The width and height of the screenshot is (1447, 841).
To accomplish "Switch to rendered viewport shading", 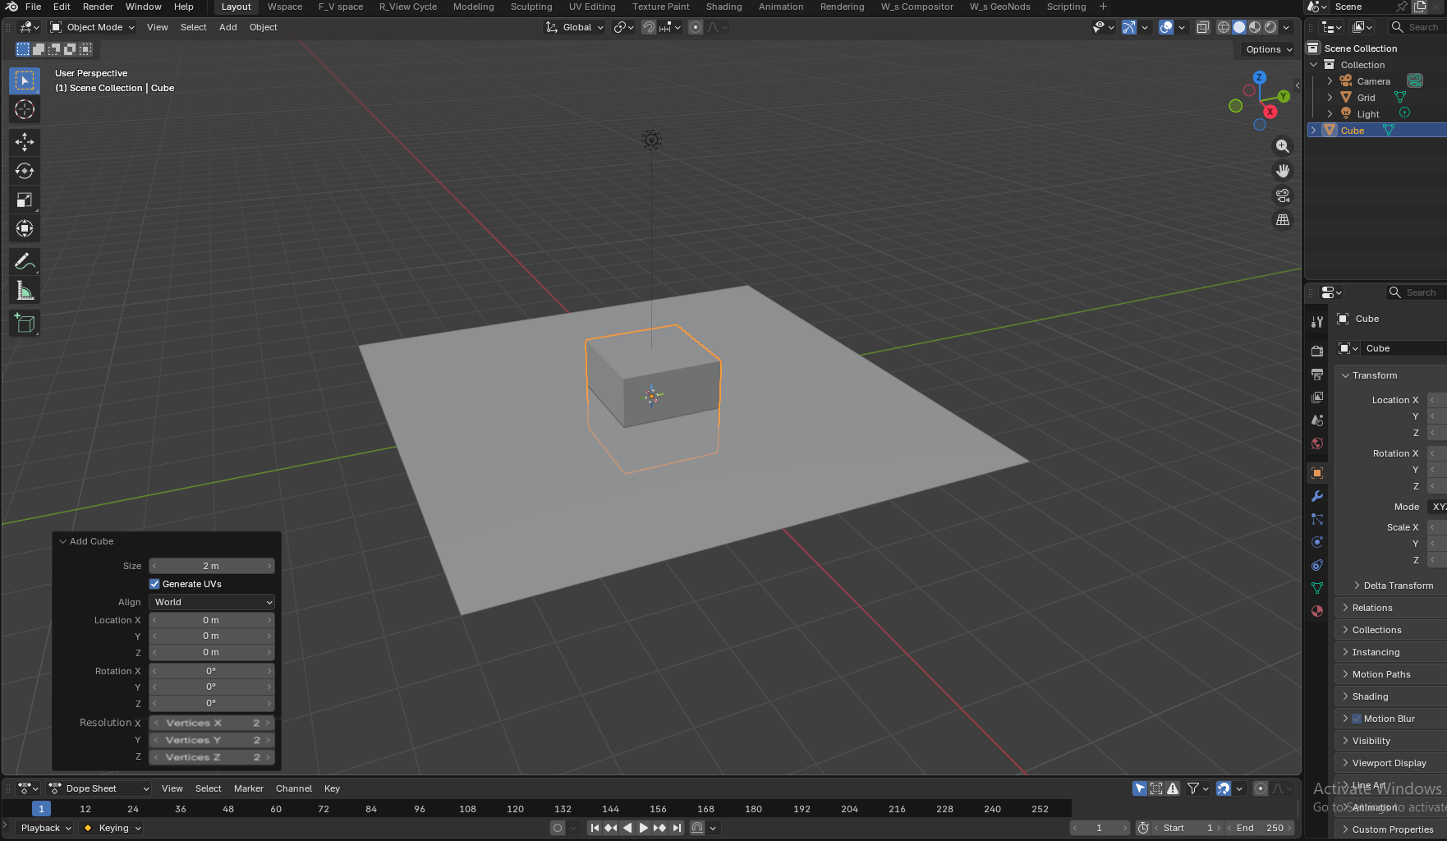I will [1270, 27].
